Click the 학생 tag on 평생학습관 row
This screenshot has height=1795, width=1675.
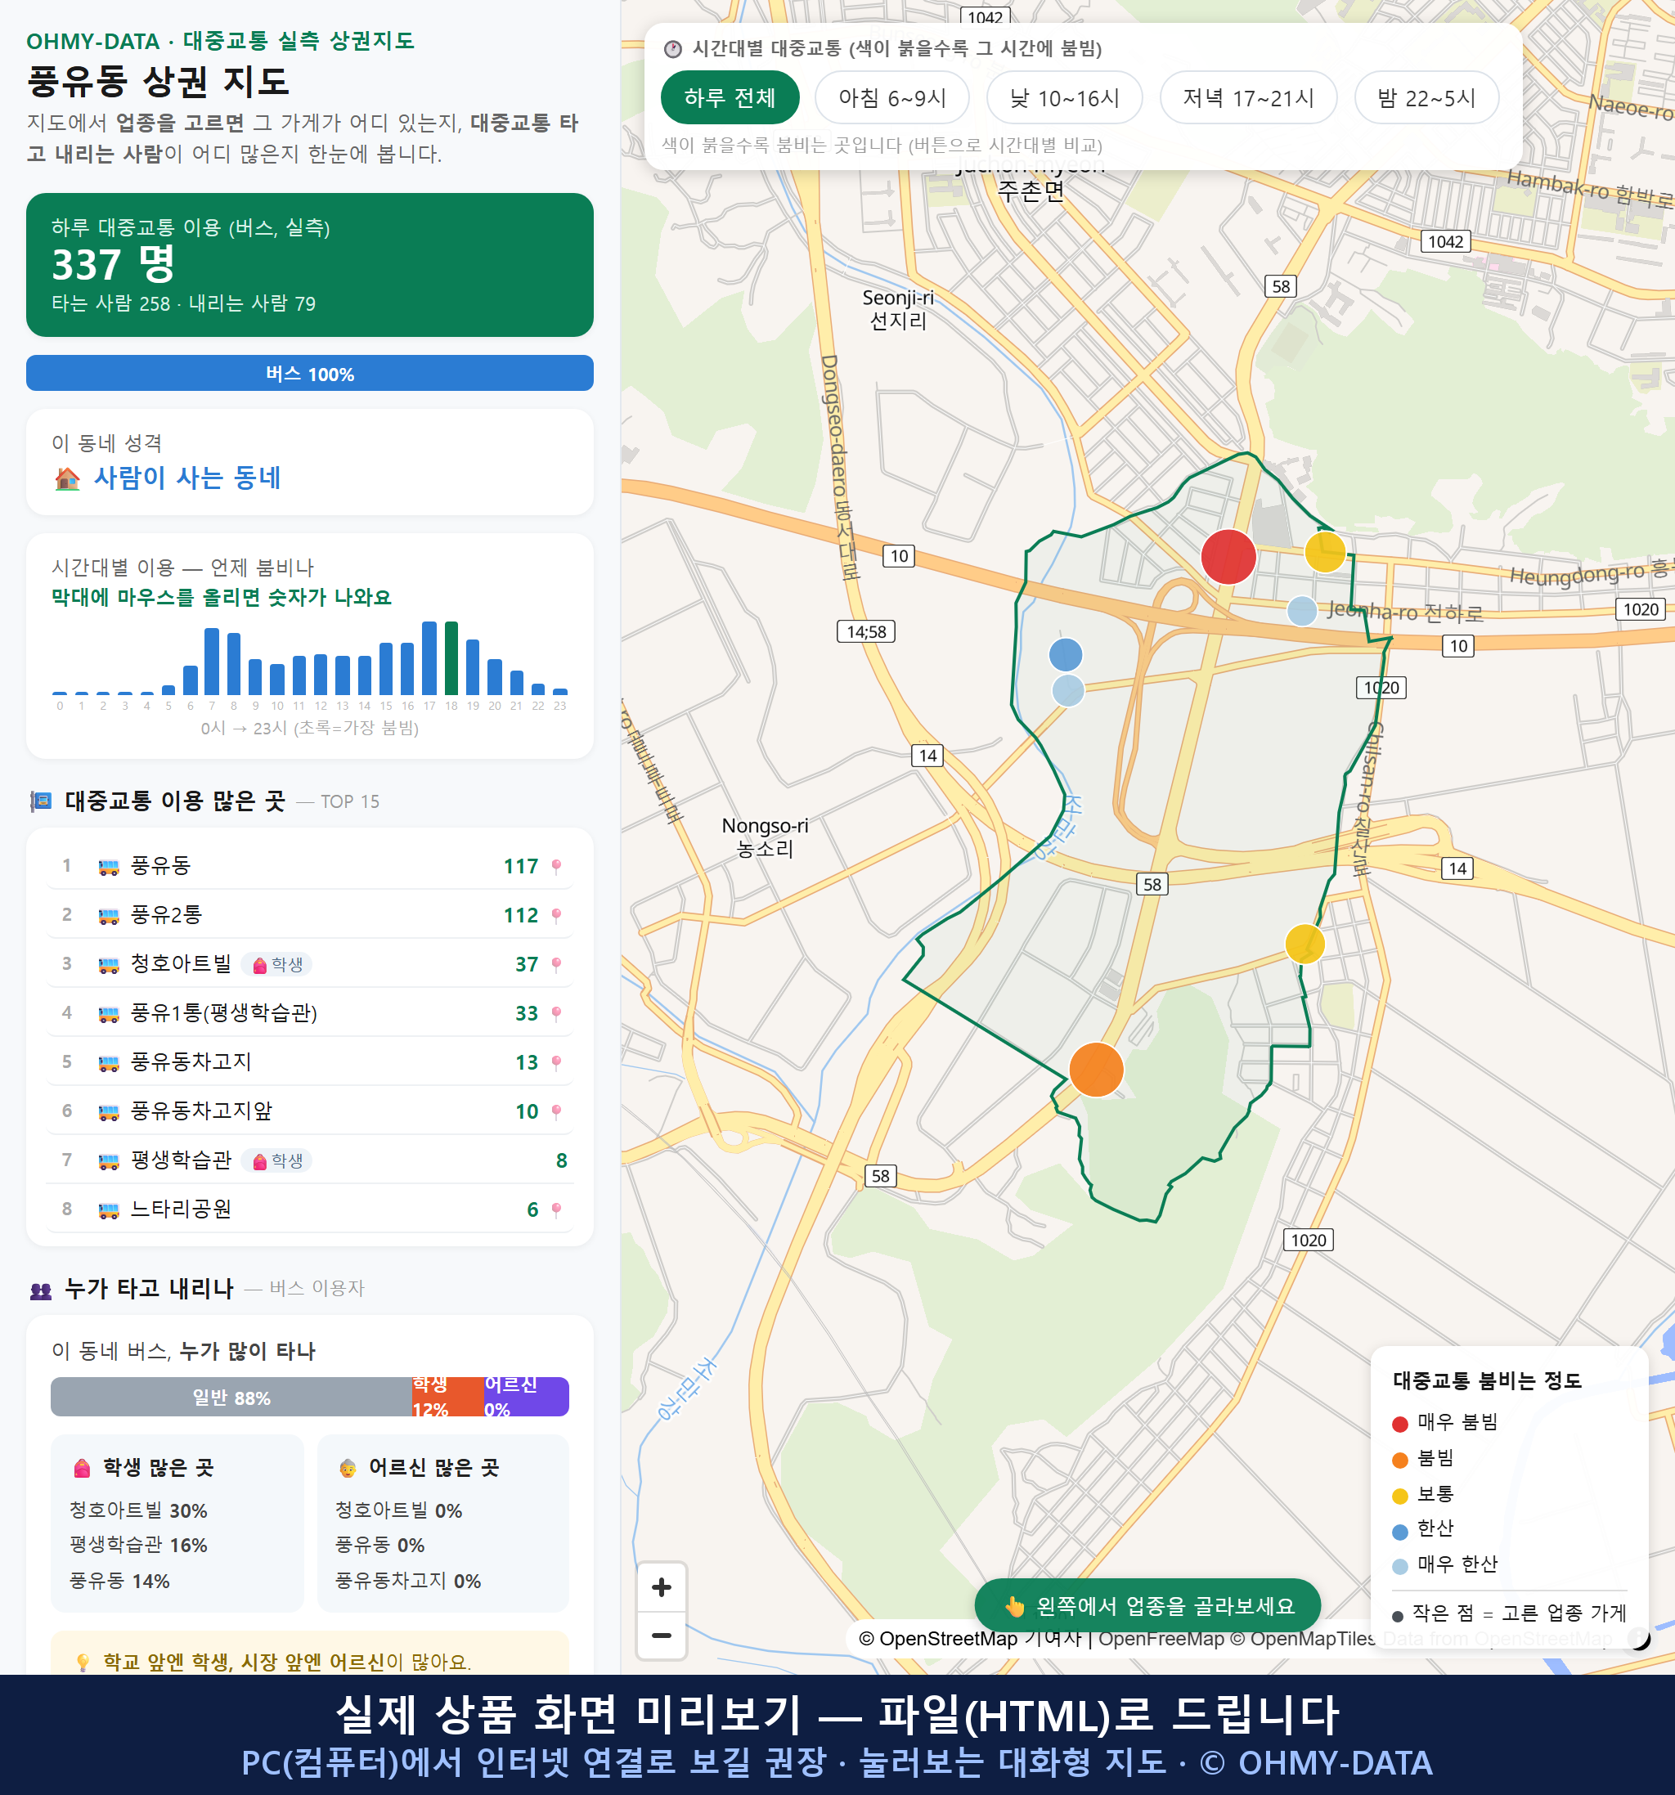click(277, 1160)
